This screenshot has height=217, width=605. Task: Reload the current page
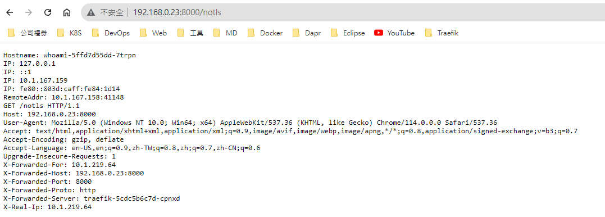(x=48, y=12)
